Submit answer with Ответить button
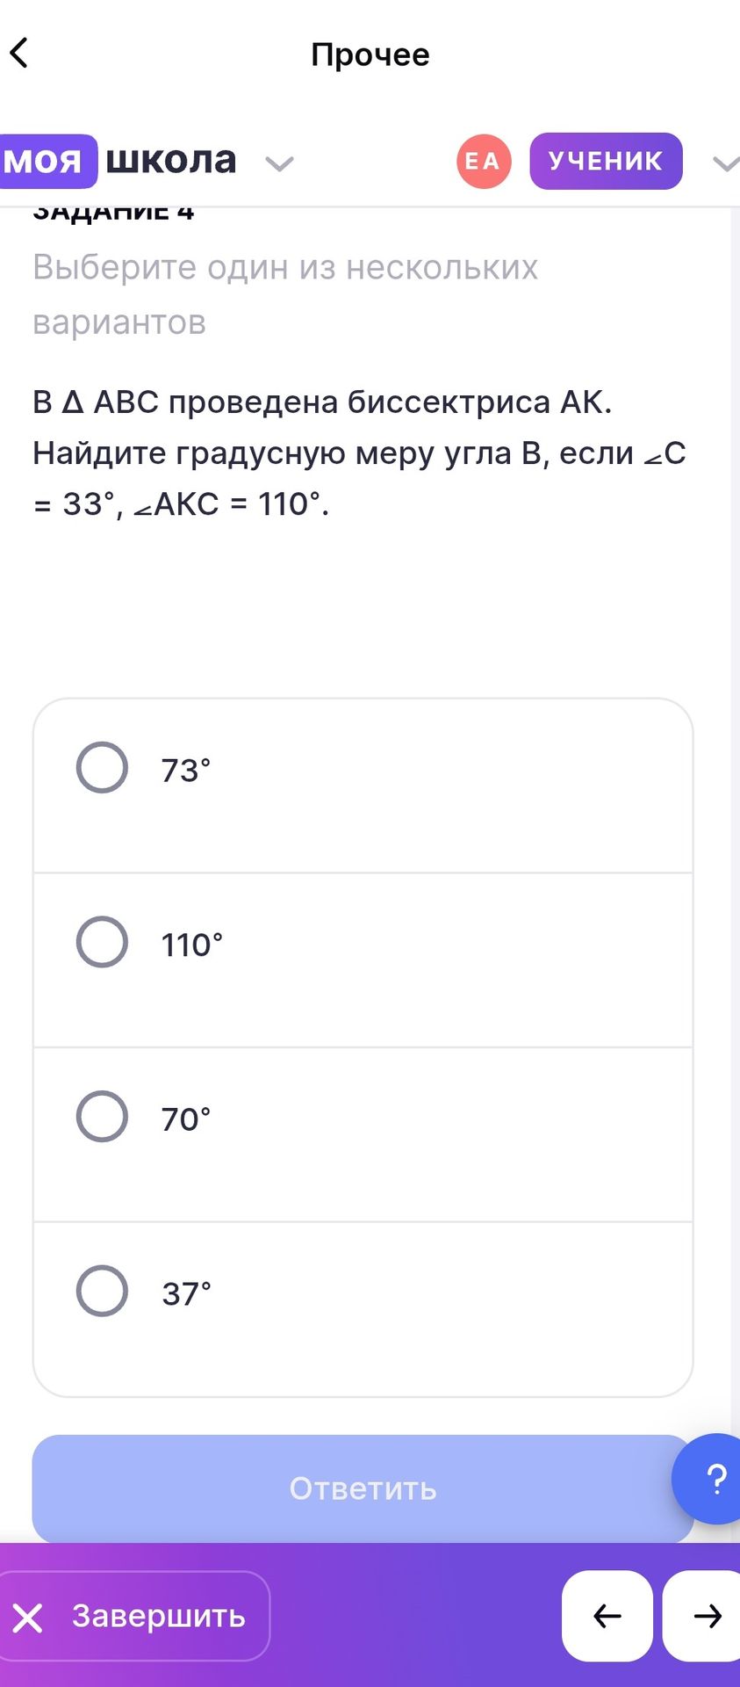The image size is (740, 1687). click(363, 1488)
